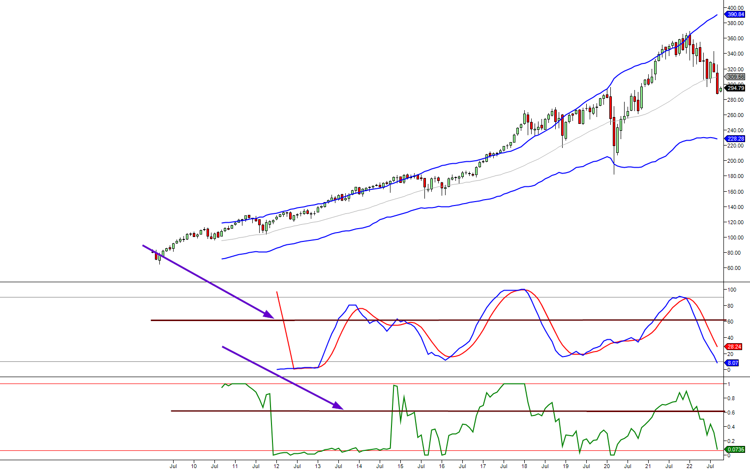Select the 380.00 price axis label

[735, 23]
